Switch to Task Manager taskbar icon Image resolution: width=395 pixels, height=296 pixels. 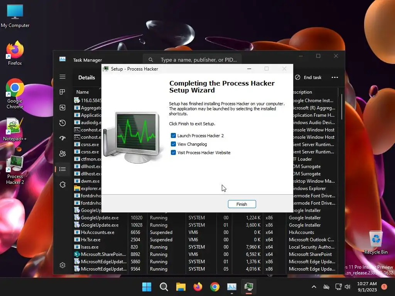[232, 287]
